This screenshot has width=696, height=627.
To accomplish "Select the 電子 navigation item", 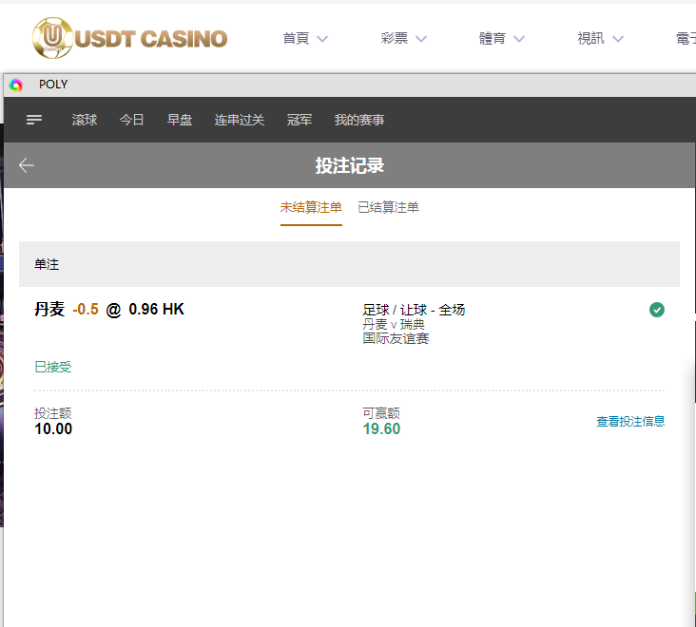I will point(685,39).
